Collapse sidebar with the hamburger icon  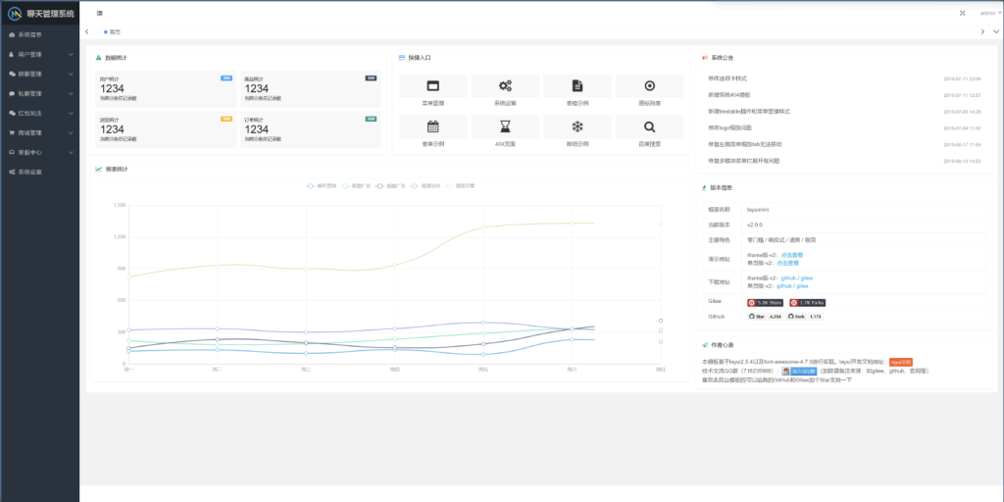[x=101, y=13]
